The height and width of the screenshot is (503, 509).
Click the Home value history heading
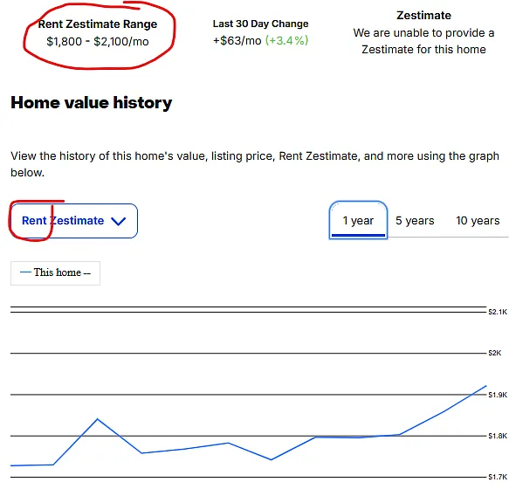[x=91, y=103]
